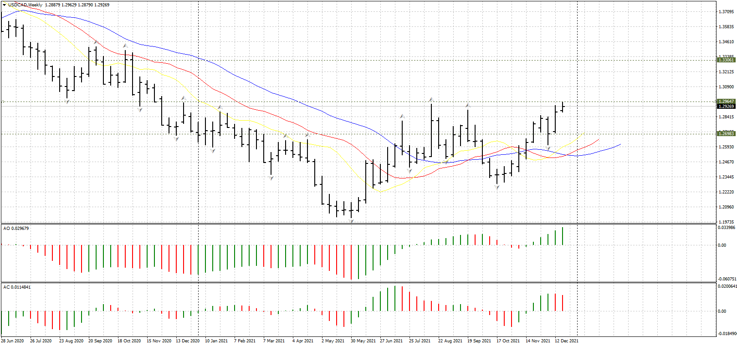This screenshot has width=737, height=346.
Task: Select the down fractal arrow under the May 2021 low
Action: pos(351,221)
